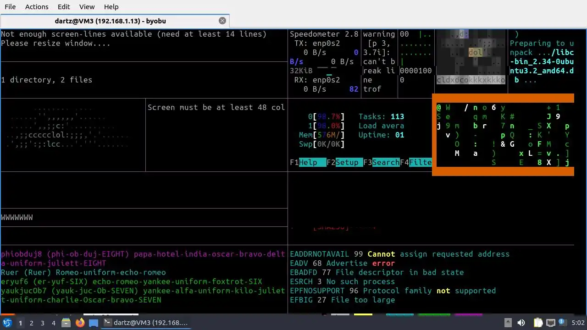The height and width of the screenshot is (330, 587).
Task: Open the Actions menu
Action: pos(37,7)
